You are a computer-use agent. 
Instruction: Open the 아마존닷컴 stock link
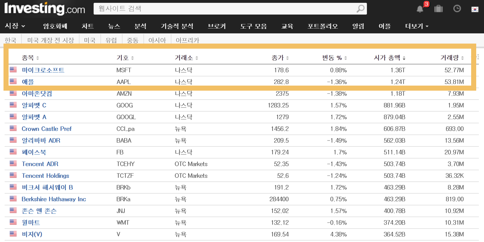point(37,93)
